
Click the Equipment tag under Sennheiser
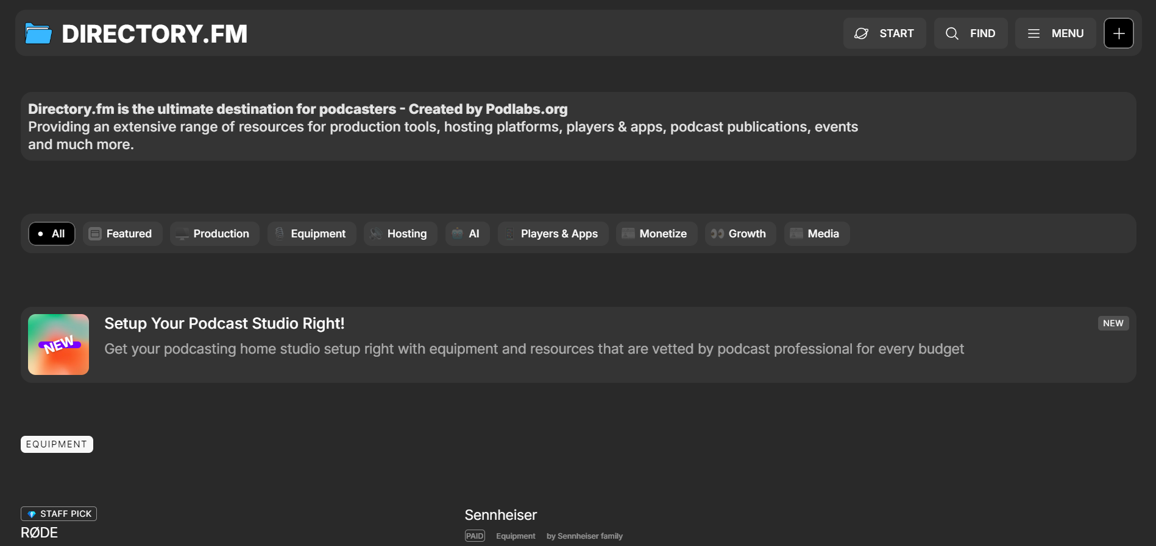[516, 536]
